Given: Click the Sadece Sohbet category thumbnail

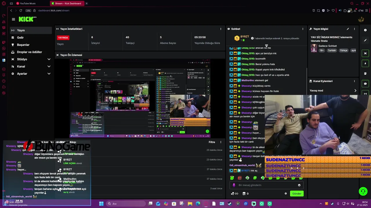Looking at the screenshot, I should tap(314, 48).
